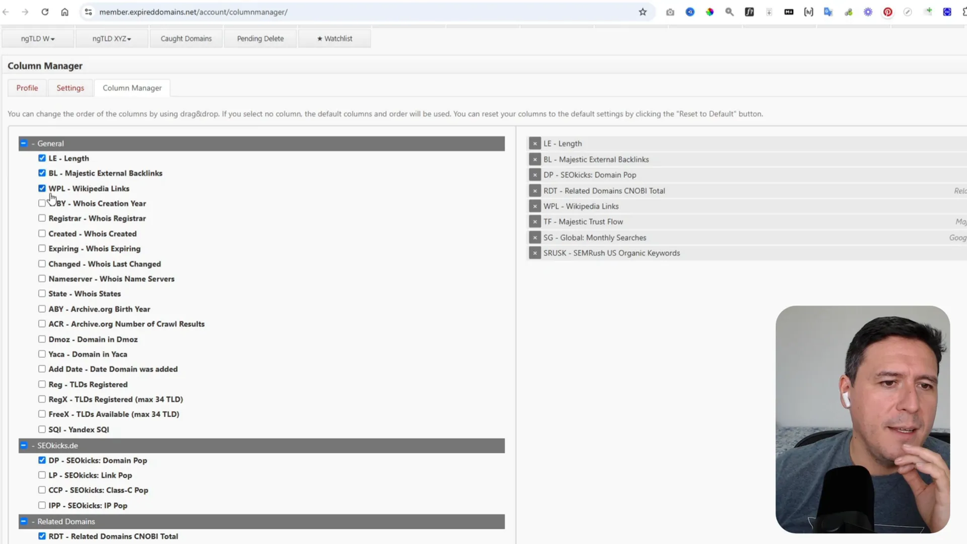The width and height of the screenshot is (967, 544).
Task: Switch to the Profile tab
Action: click(27, 88)
